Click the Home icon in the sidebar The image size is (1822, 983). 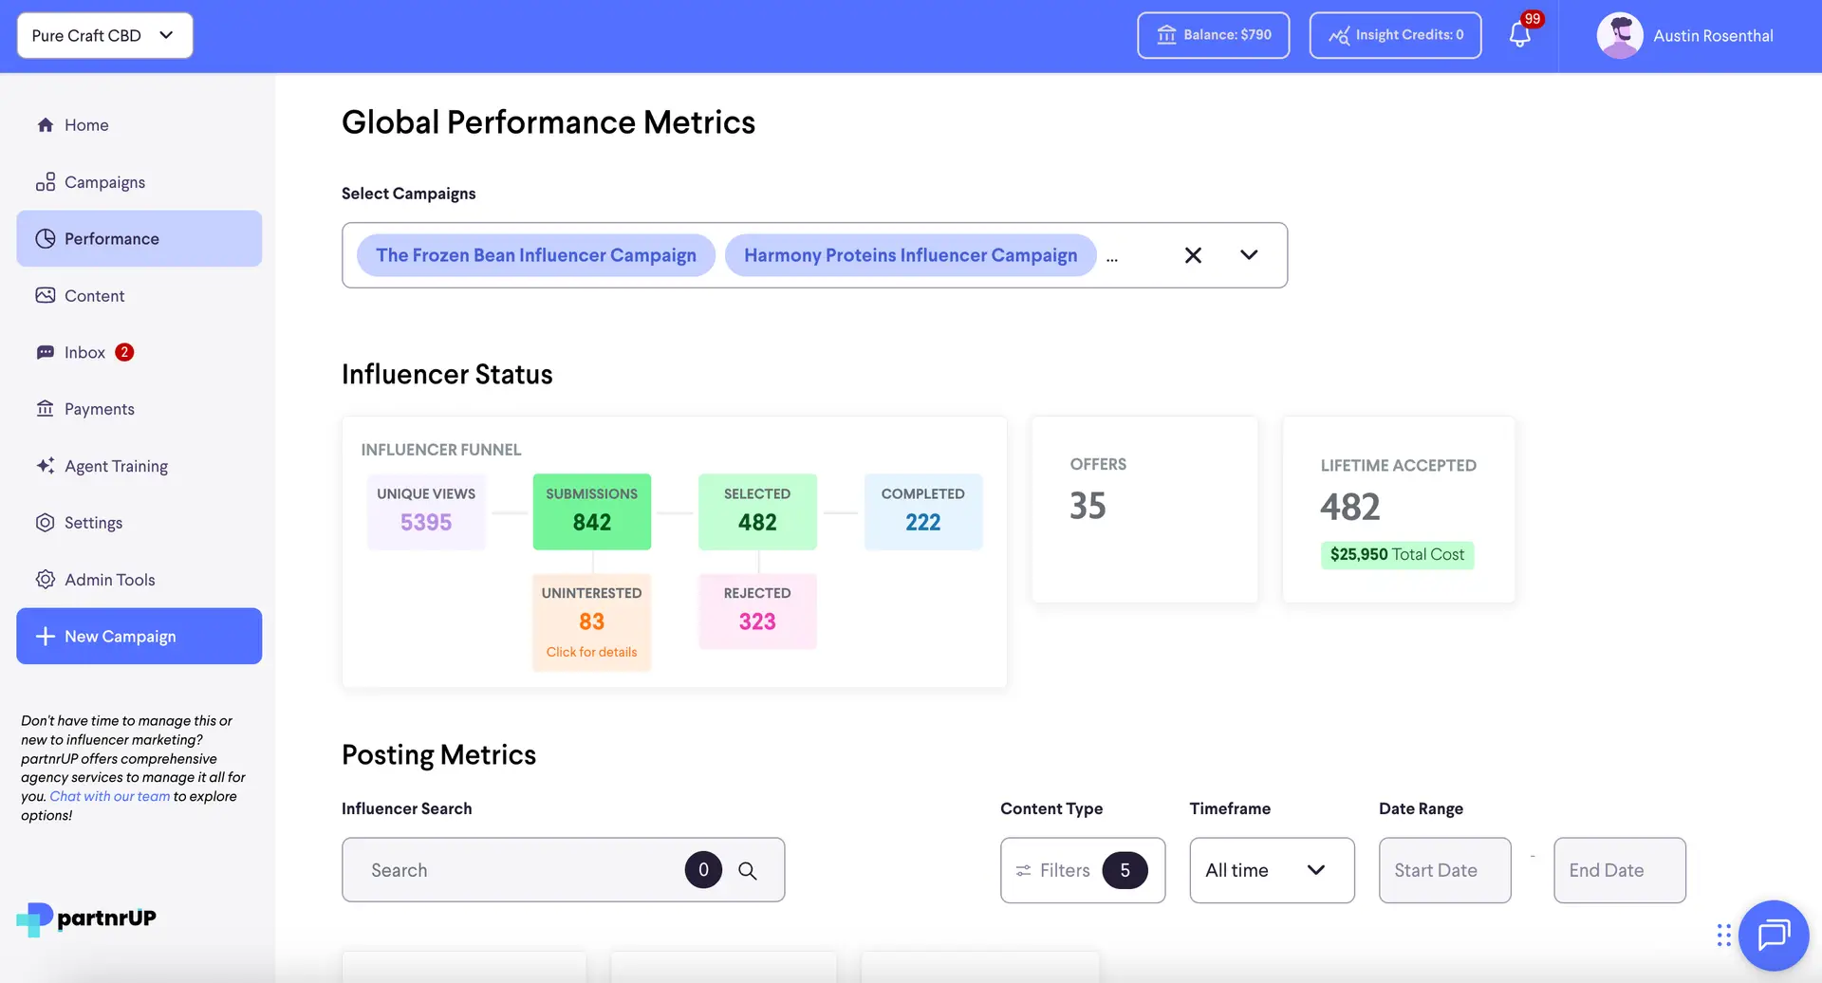(46, 124)
